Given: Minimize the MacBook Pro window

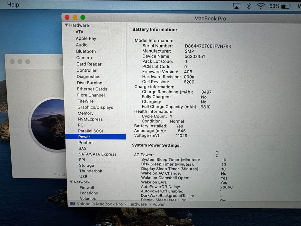Looking at the screenshot, I should tap(75, 17).
